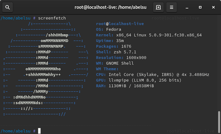Click the OS: Fedora line
This screenshot has width=221, height=134.
coord(109,29)
